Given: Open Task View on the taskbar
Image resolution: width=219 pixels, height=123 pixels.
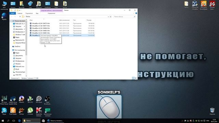Looking at the screenshot, I should pyautogui.click(x=14, y=121).
